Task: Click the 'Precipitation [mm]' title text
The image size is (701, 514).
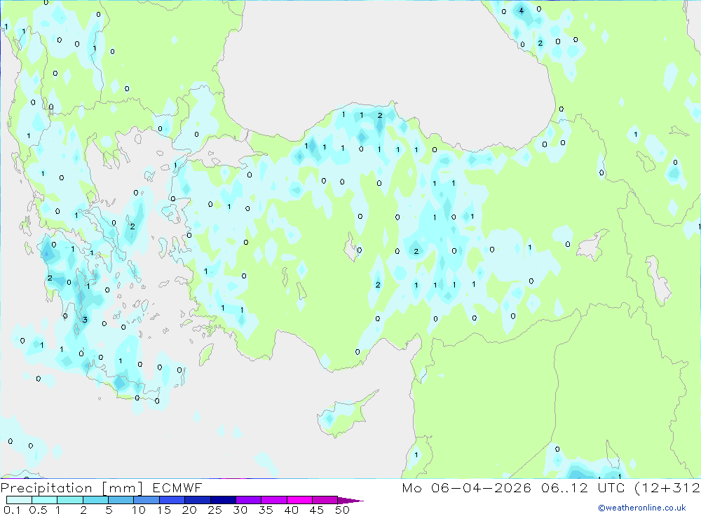Action: point(72,488)
